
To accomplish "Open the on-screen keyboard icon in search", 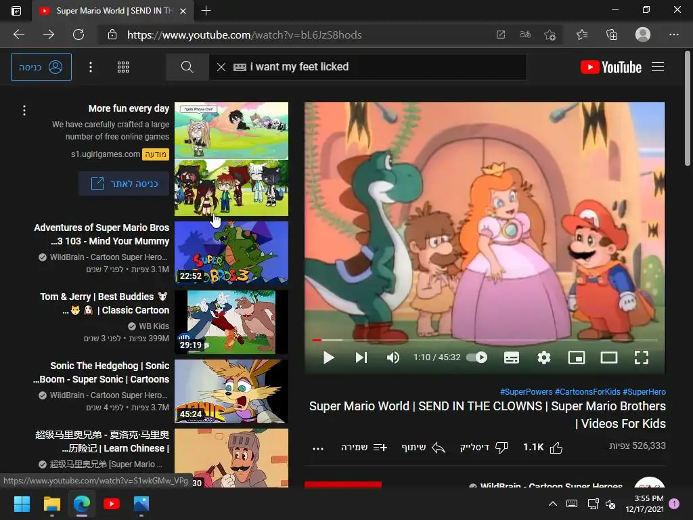I will pos(240,67).
